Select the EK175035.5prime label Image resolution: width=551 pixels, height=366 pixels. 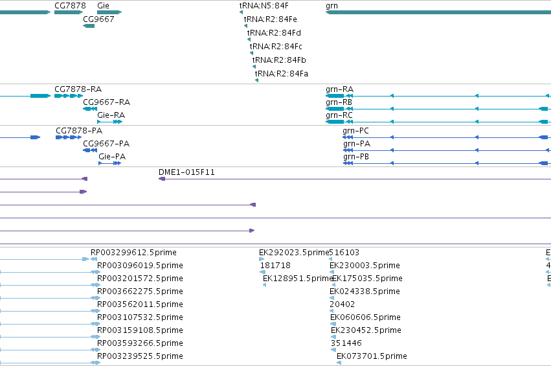(368, 279)
